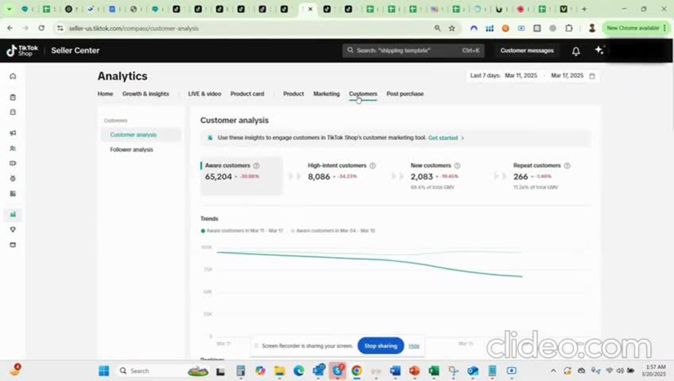674x381 pixels.
Task: Select the Customers tab
Action: tap(363, 94)
